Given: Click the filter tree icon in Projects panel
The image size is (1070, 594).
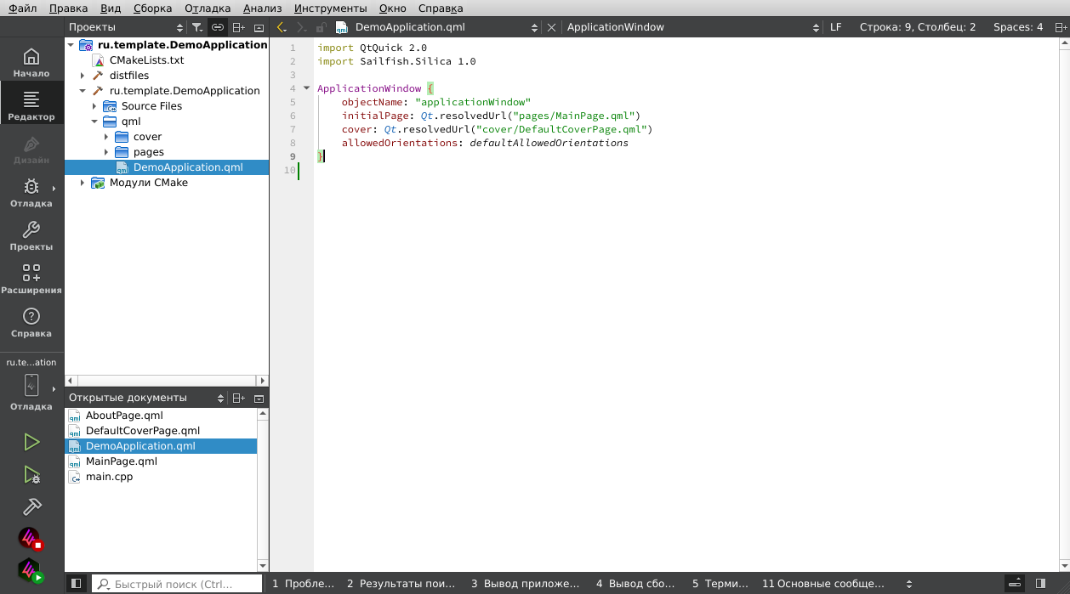Looking at the screenshot, I should (x=197, y=27).
